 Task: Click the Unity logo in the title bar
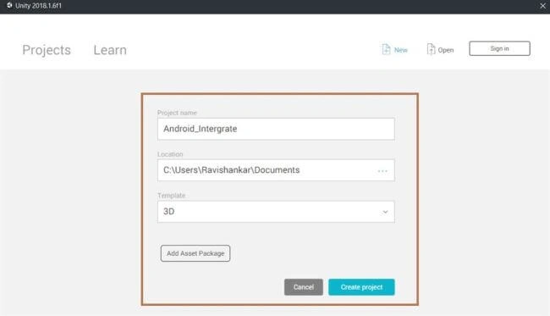coord(9,5)
